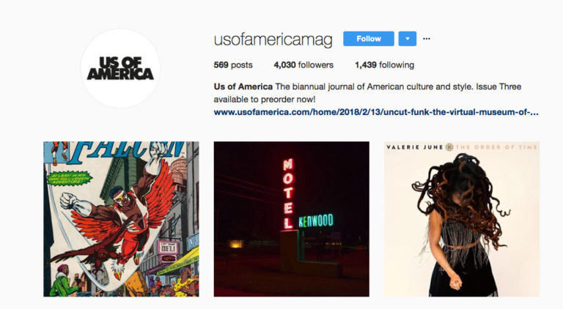The image size is (563, 309).
Task: Click the usofamericamag username heading
Action: coord(273,40)
